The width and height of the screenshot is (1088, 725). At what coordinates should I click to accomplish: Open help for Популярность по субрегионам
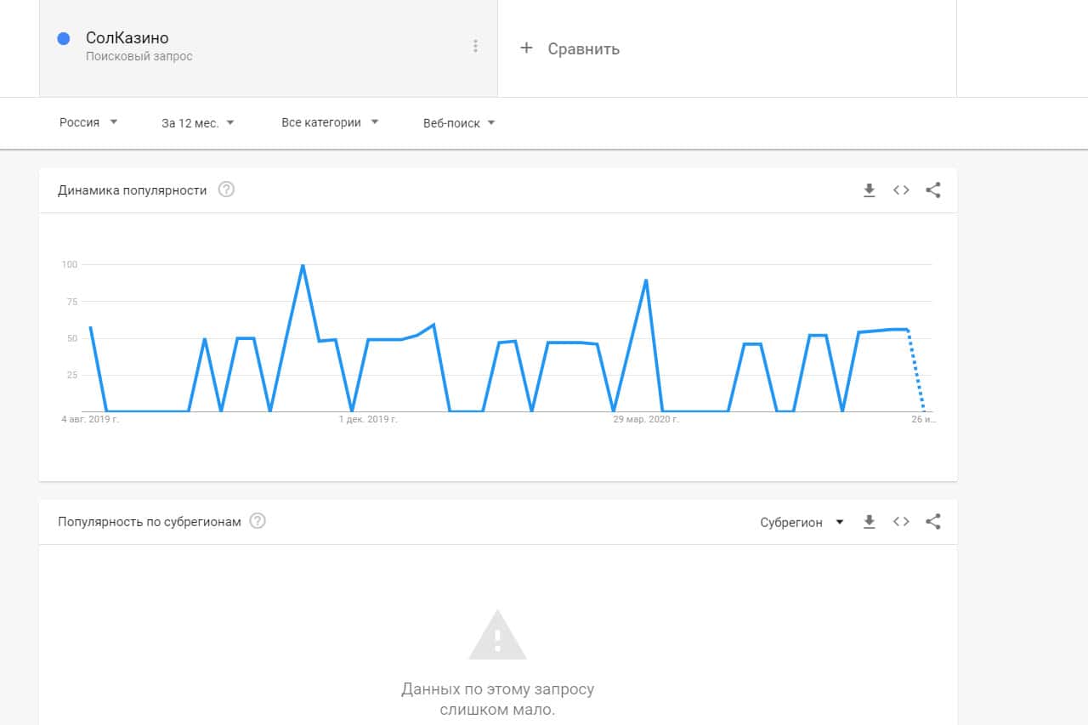(x=258, y=521)
